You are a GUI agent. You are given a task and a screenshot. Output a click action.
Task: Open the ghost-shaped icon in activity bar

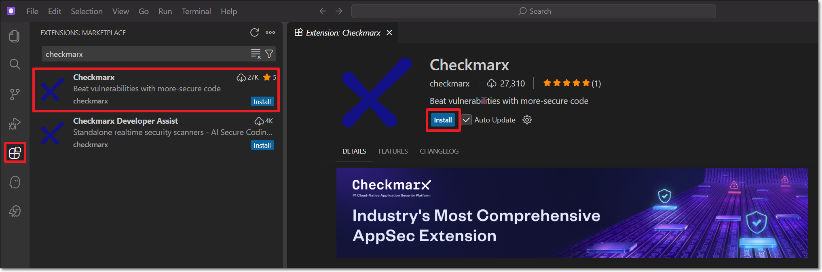[x=15, y=182]
